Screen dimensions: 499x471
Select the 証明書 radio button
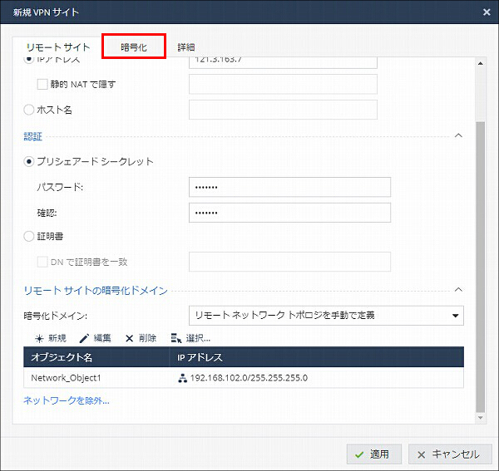click(29, 236)
